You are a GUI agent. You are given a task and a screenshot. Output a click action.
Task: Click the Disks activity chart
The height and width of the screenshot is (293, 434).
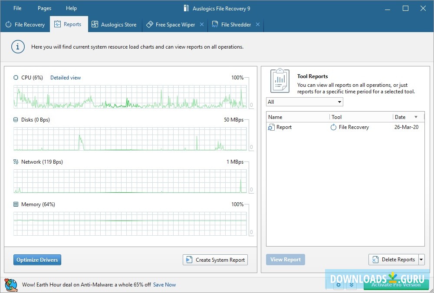point(130,139)
